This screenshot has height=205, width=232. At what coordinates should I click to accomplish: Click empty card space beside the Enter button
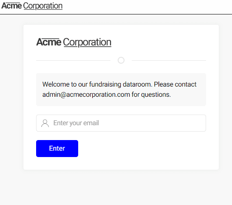point(142,149)
